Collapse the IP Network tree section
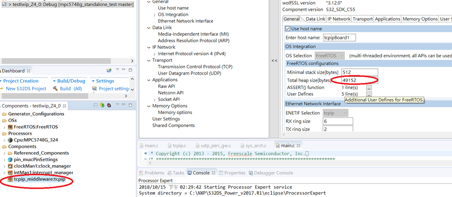452x197 pixels. 149,47
